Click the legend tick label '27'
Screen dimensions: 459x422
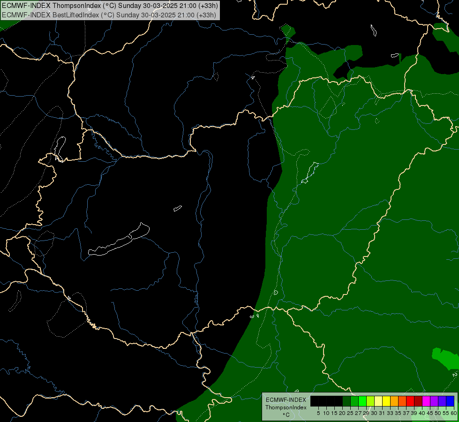(x=358, y=413)
